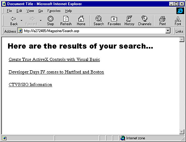Open the File menu
186x142 pixels.
pos(9,11)
